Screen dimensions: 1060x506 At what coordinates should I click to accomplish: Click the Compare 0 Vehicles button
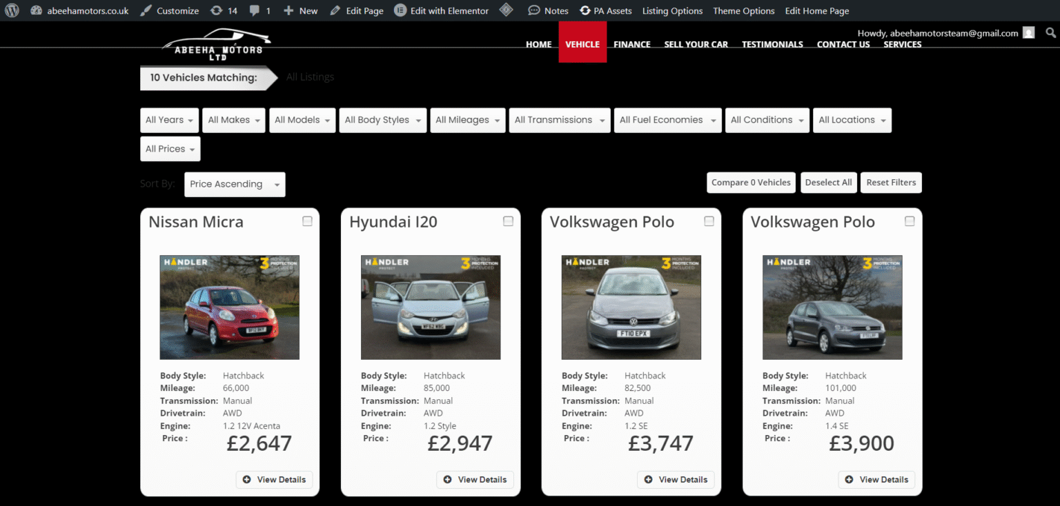click(x=751, y=183)
